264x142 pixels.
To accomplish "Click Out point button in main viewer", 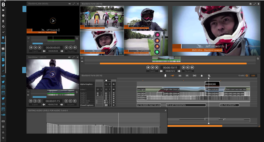I will [x=188, y=71].
